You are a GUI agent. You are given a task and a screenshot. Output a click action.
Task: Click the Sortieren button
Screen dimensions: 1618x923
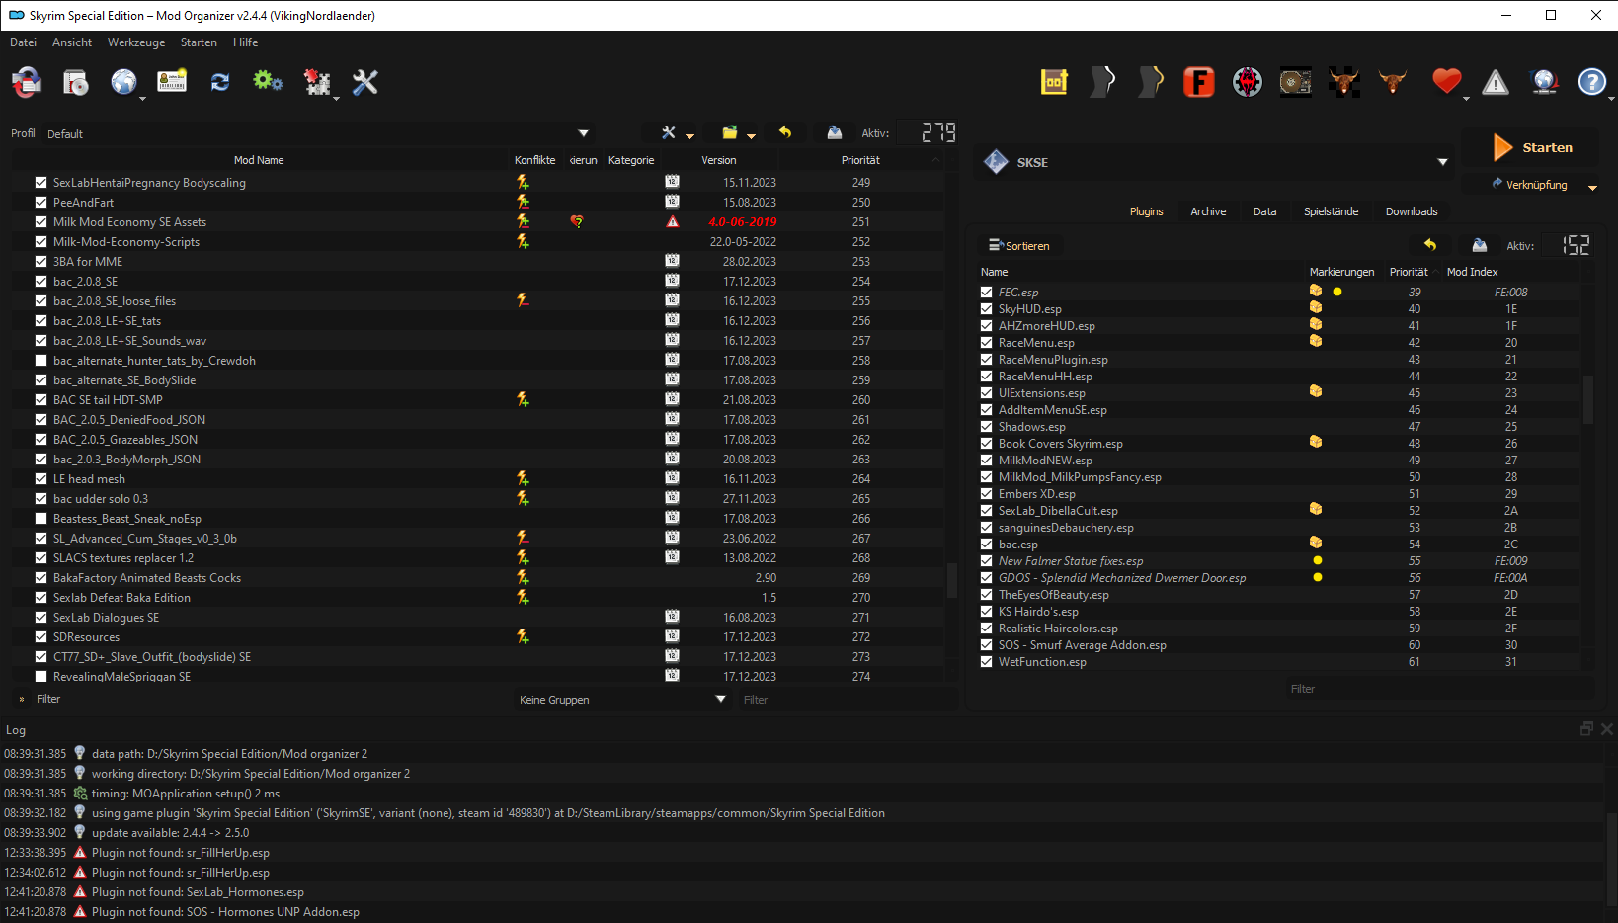click(x=1019, y=245)
